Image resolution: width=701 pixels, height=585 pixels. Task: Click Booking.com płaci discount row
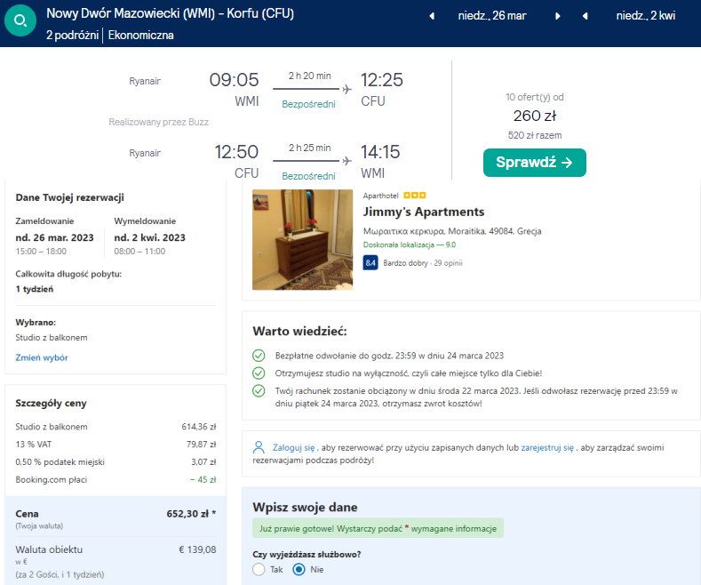point(116,479)
